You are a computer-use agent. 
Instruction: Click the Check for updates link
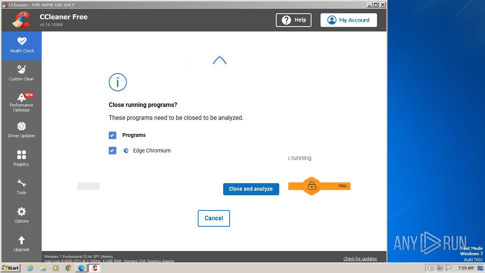point(360,259)
